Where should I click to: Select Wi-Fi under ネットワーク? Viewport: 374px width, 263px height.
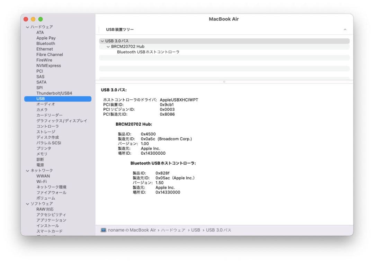coord(42,181)
